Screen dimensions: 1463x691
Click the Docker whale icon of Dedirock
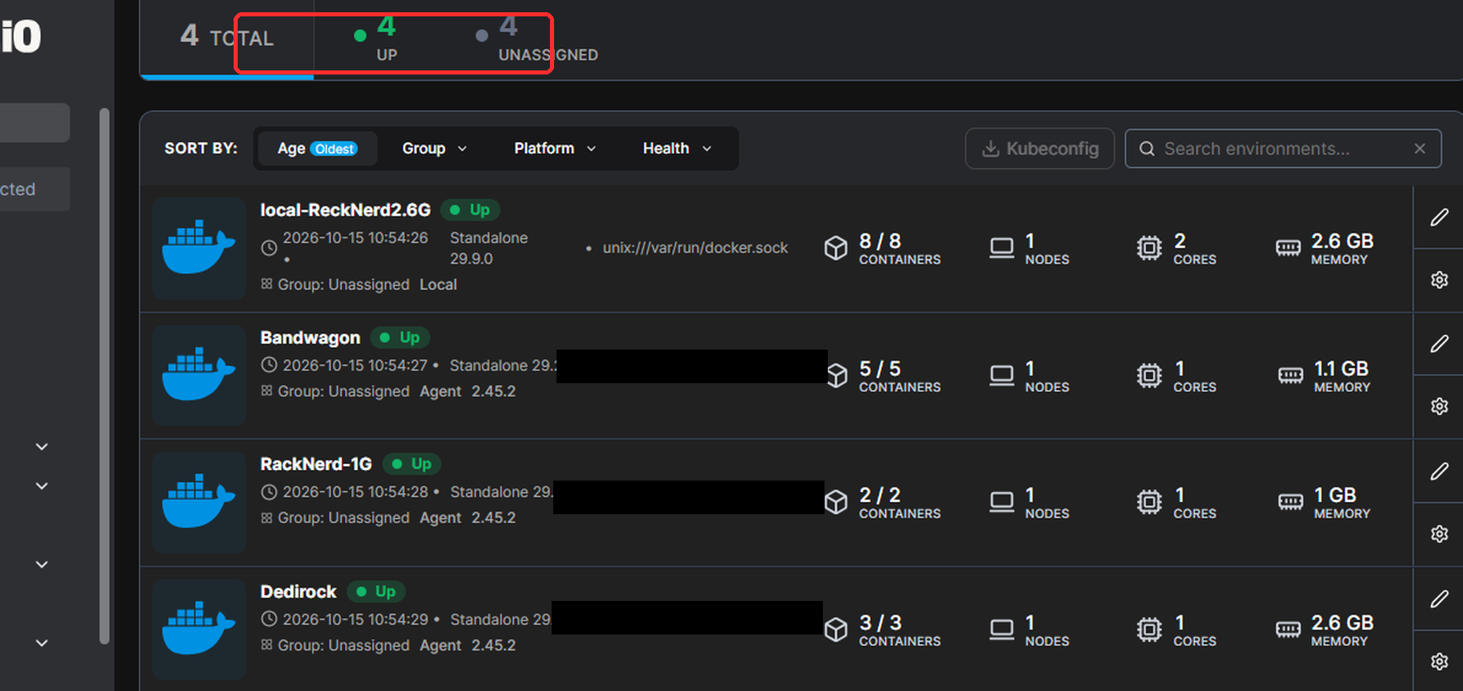click(198, 629)
